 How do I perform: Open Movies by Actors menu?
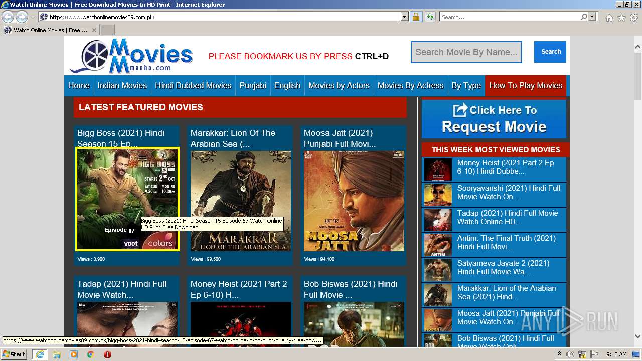339,85
